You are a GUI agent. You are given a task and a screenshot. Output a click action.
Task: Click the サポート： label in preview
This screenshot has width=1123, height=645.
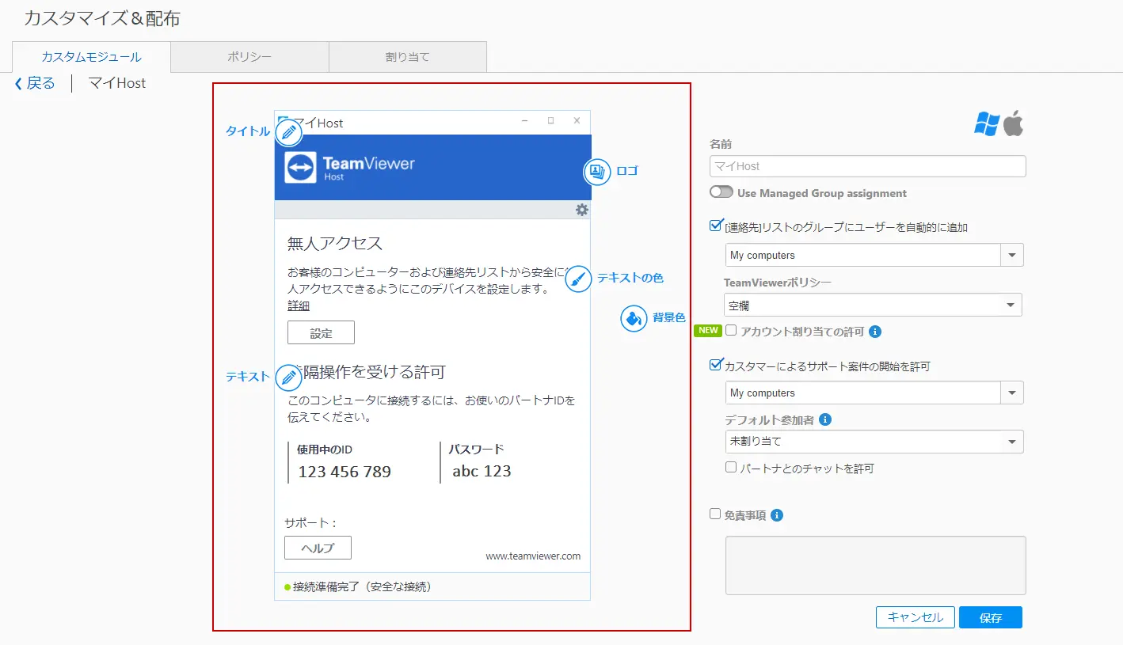tap(311, 523)
